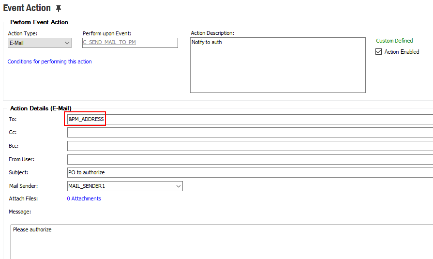The width and height of the screenshot is (433, 259).
Task: Click the Subject label
Action: coord(18,172)
